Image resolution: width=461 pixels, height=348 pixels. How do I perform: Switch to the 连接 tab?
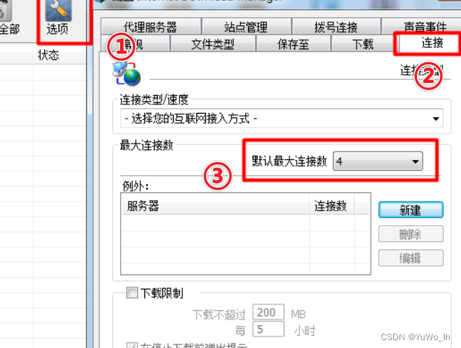(x=430, y=43)
